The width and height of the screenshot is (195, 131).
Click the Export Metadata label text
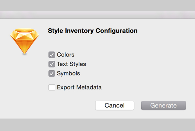(79, 87)
